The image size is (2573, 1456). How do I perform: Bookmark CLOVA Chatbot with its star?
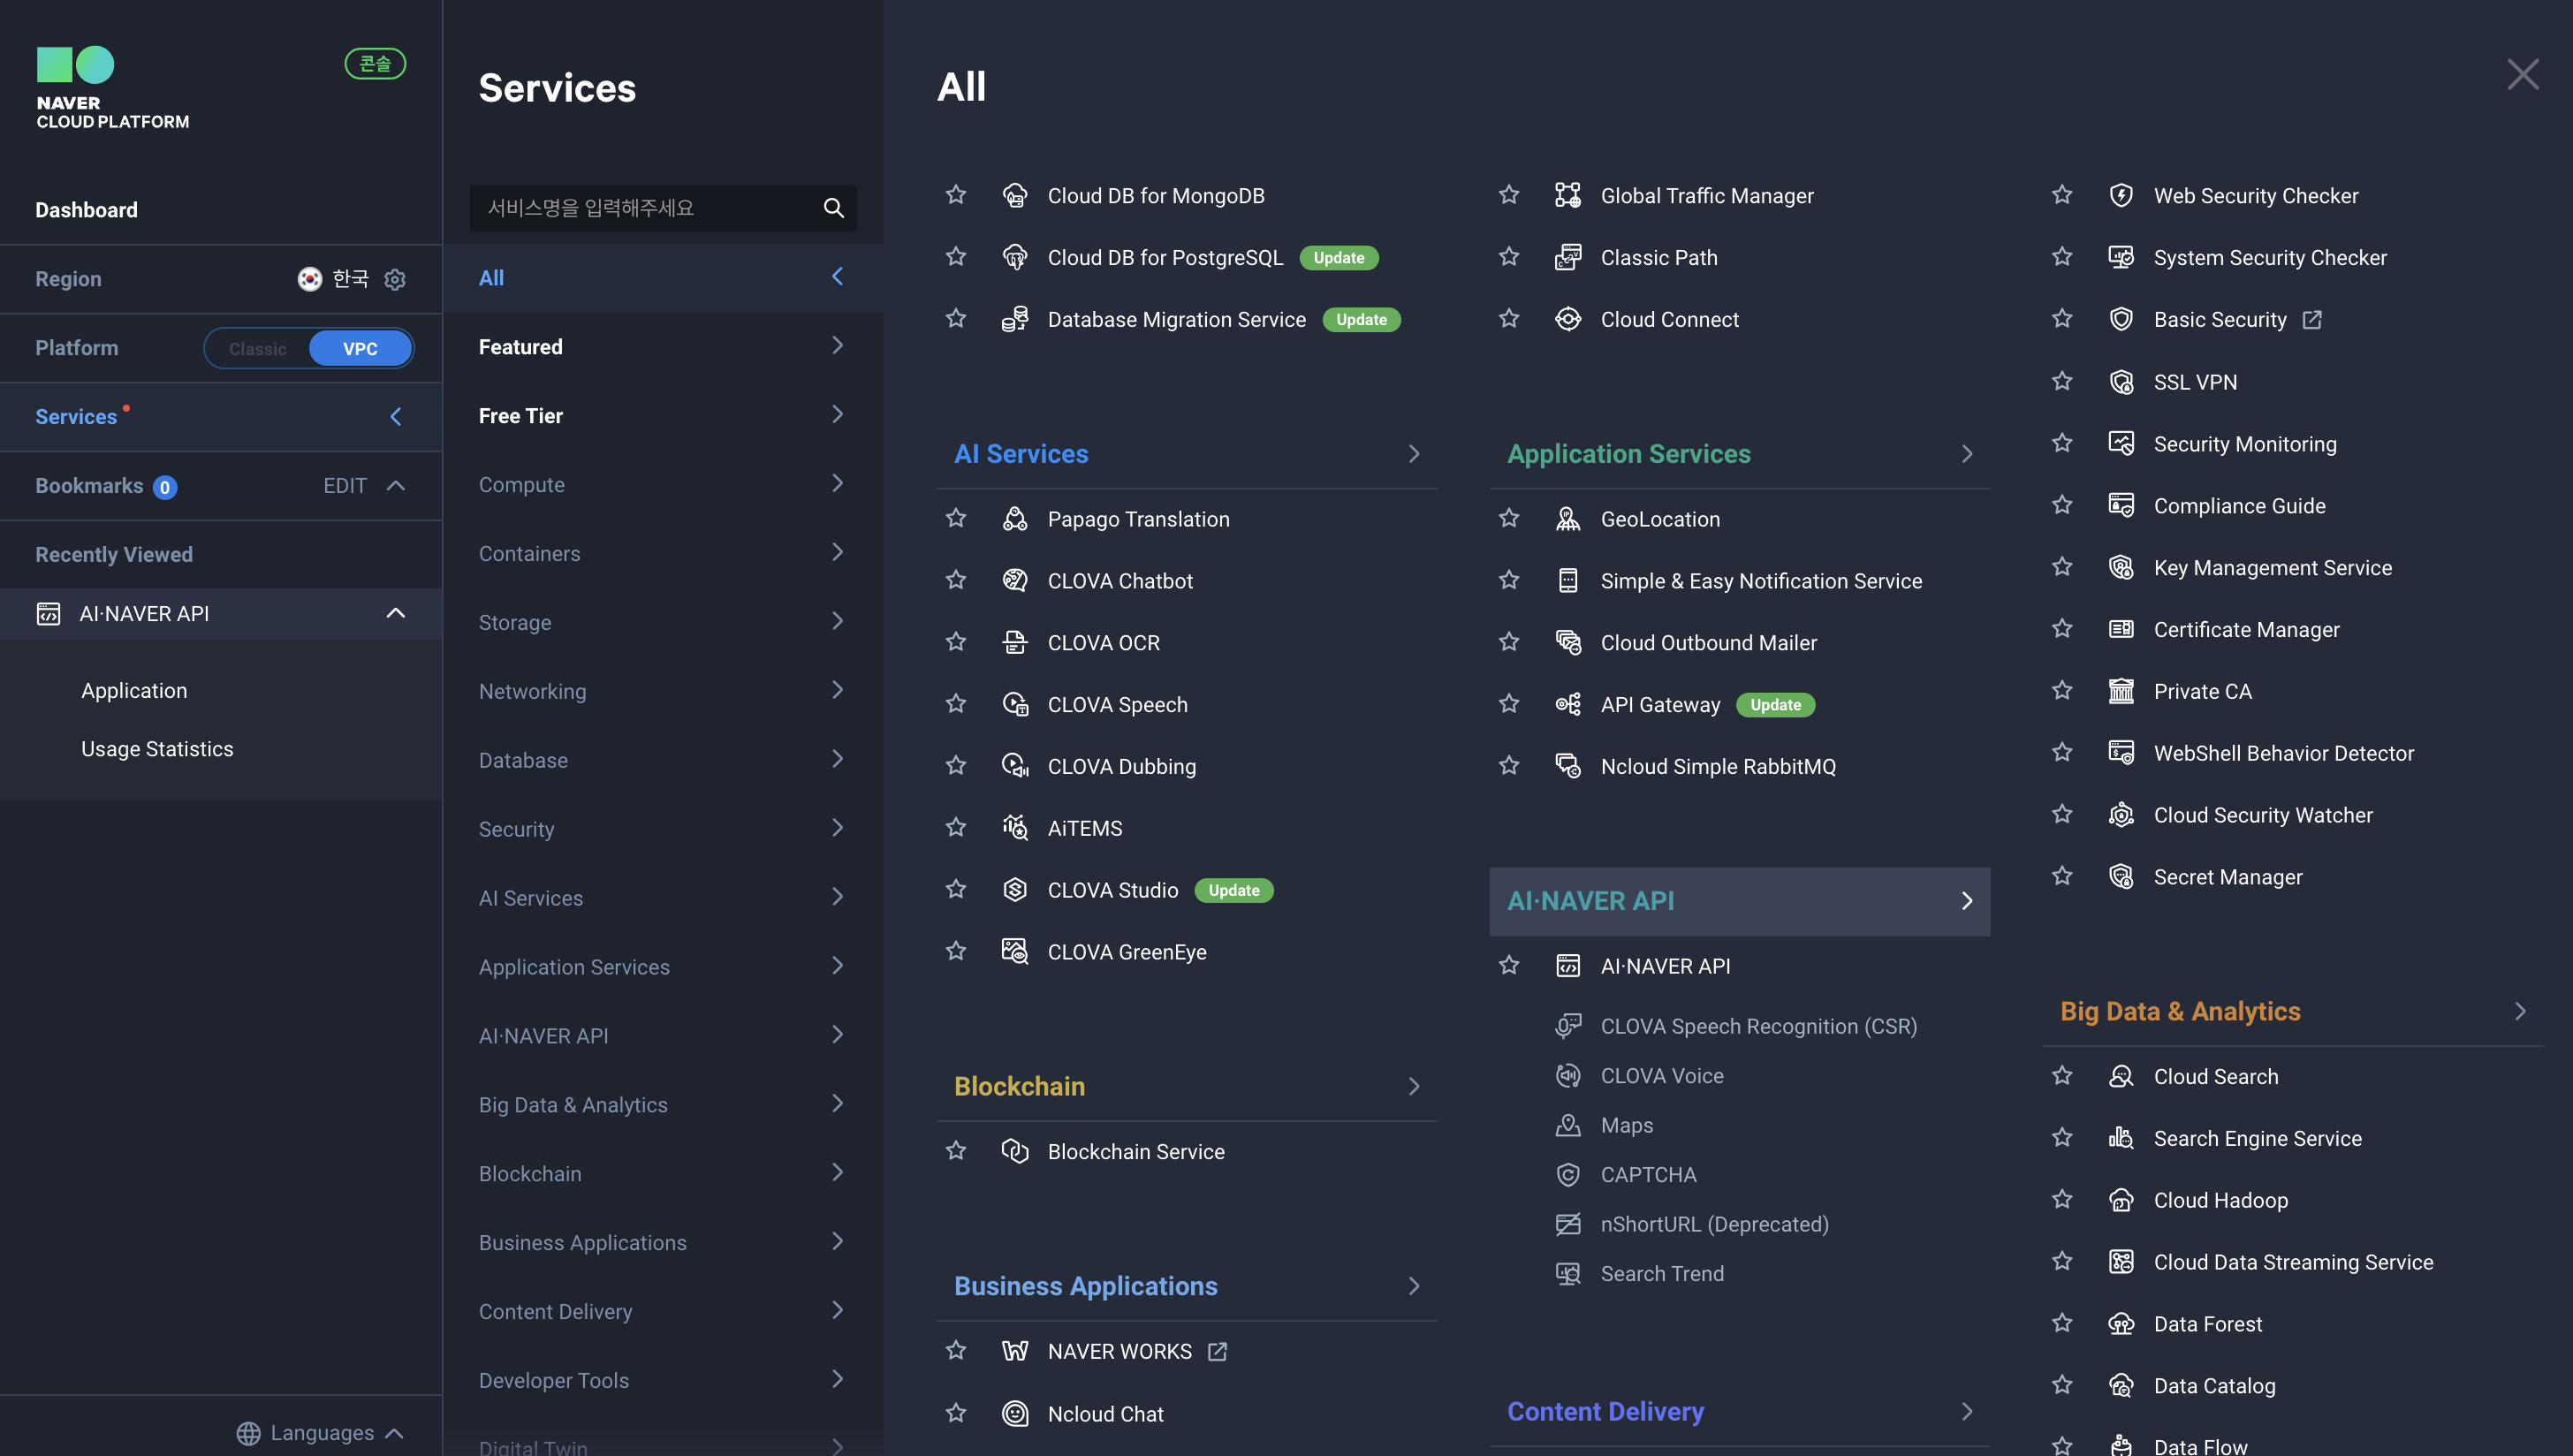(955, 580)
